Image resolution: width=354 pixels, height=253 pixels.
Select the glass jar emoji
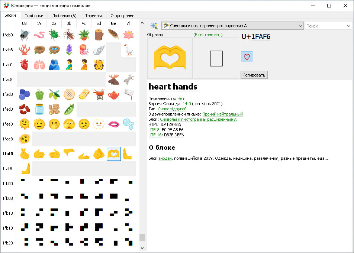point(39,109)
